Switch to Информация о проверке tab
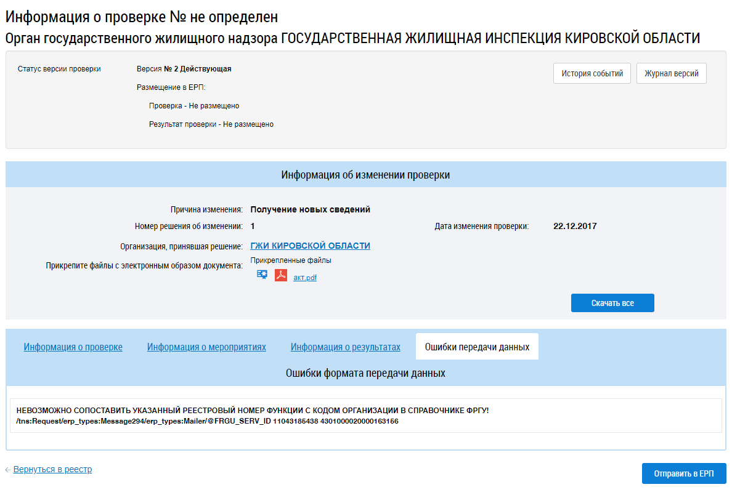This screenshot has width=732, height=495. pos(73,347)
